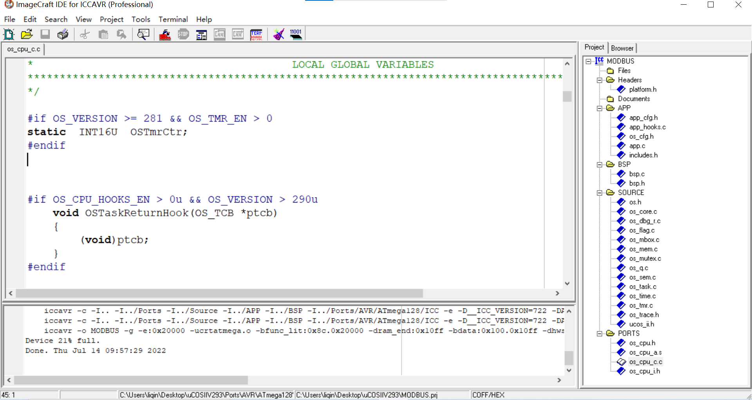
Task: Open os_core.c from the SOURCE folder
Action: pyautogui.click(x=644, y=211)
